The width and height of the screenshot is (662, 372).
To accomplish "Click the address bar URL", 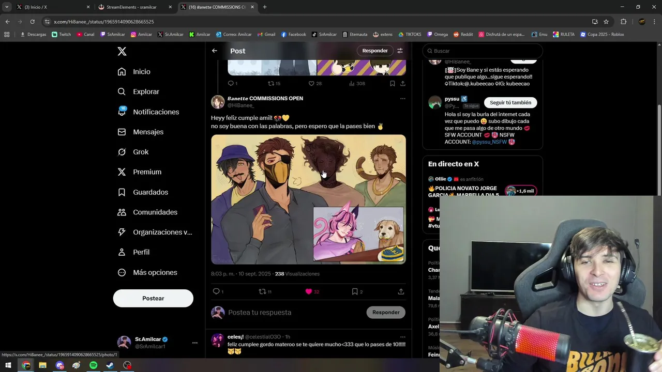I will 103,22.
